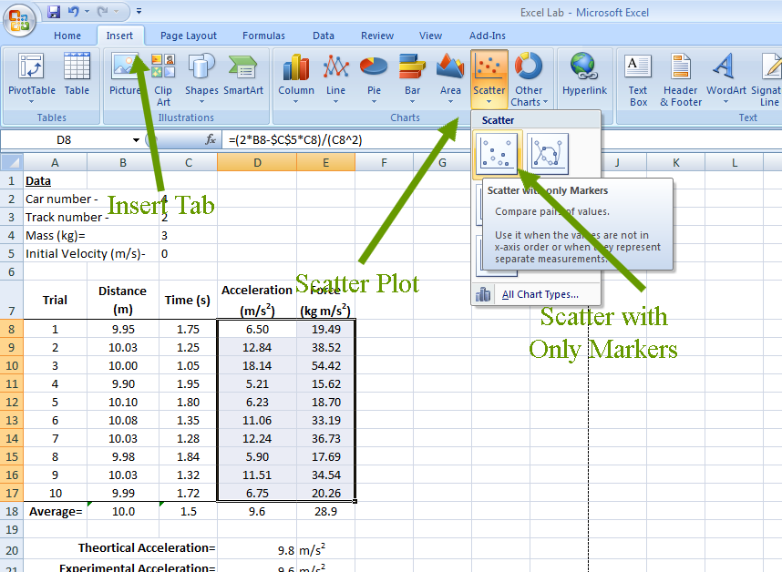
Task: Select column K header
Action: click(675, 162)
